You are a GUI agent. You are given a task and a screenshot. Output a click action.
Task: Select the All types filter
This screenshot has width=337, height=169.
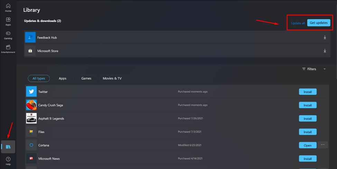[39, 79]
